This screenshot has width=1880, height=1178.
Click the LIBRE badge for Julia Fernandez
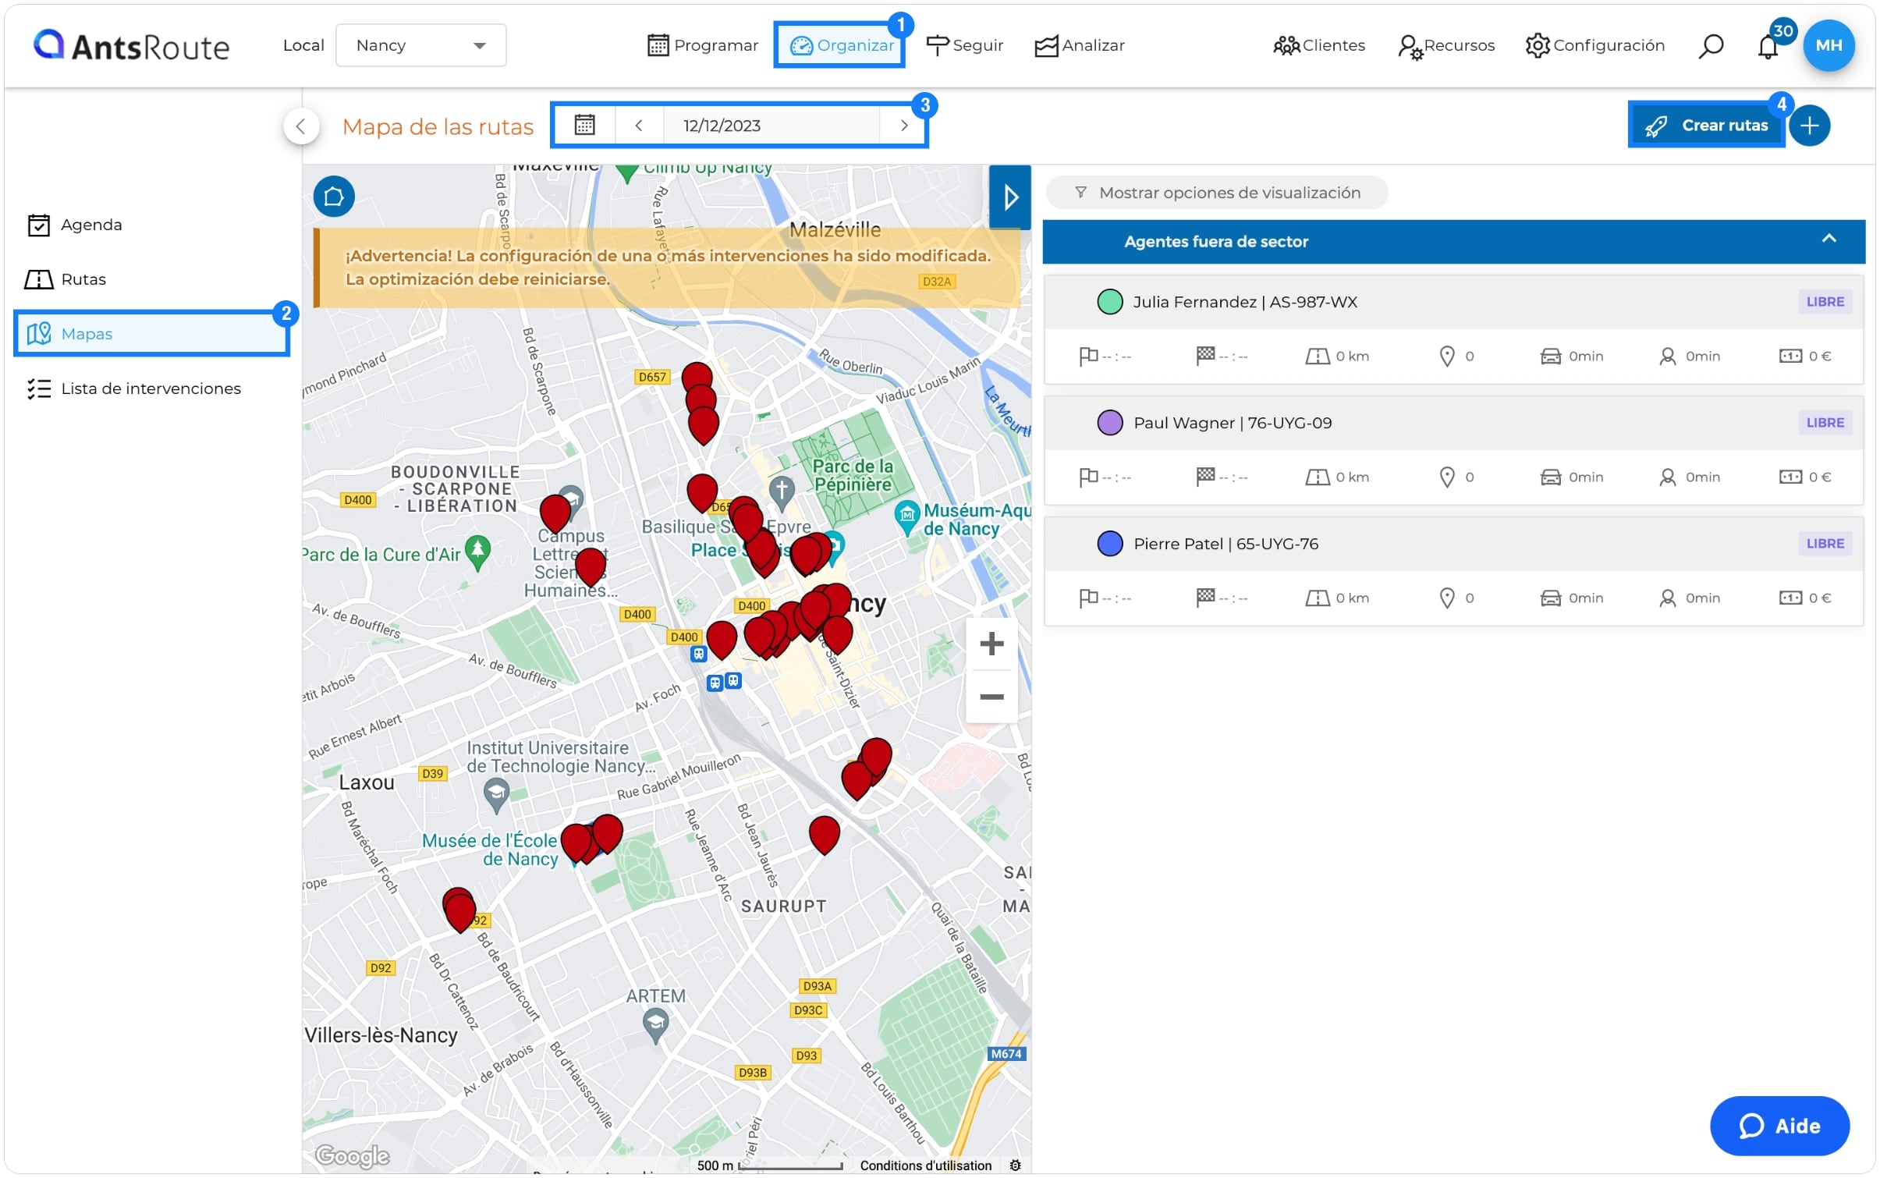[1825, 302]
